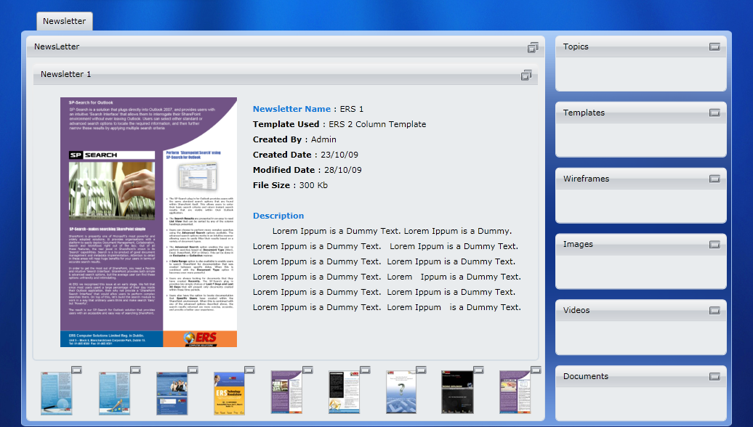The image size is (753, 427).
Task: Click the minimize icon on the first thumbnail
Action: pyautogui.click(x=77, y=370)
